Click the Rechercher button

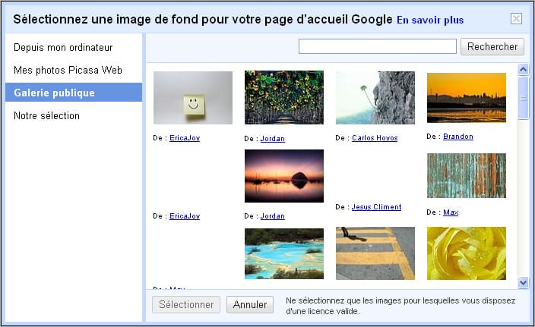(492, 47)
